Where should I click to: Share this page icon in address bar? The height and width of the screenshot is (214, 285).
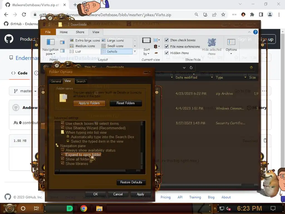click(x=214, y=14)
